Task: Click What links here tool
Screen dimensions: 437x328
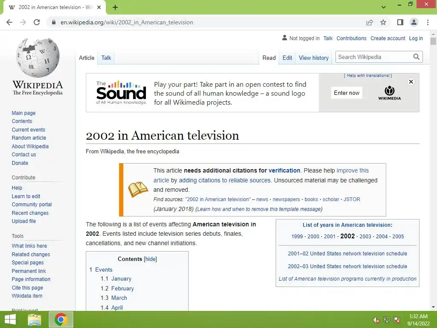Action: tap(29, 246)
